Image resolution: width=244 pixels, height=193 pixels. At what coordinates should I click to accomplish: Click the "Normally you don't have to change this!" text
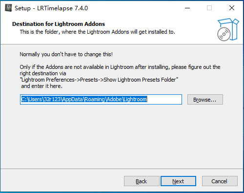click(66, 54)
